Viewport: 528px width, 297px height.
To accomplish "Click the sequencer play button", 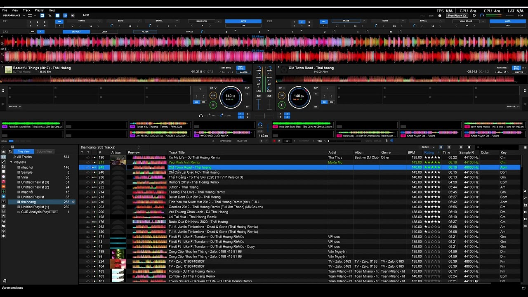I will pos(279,141).
